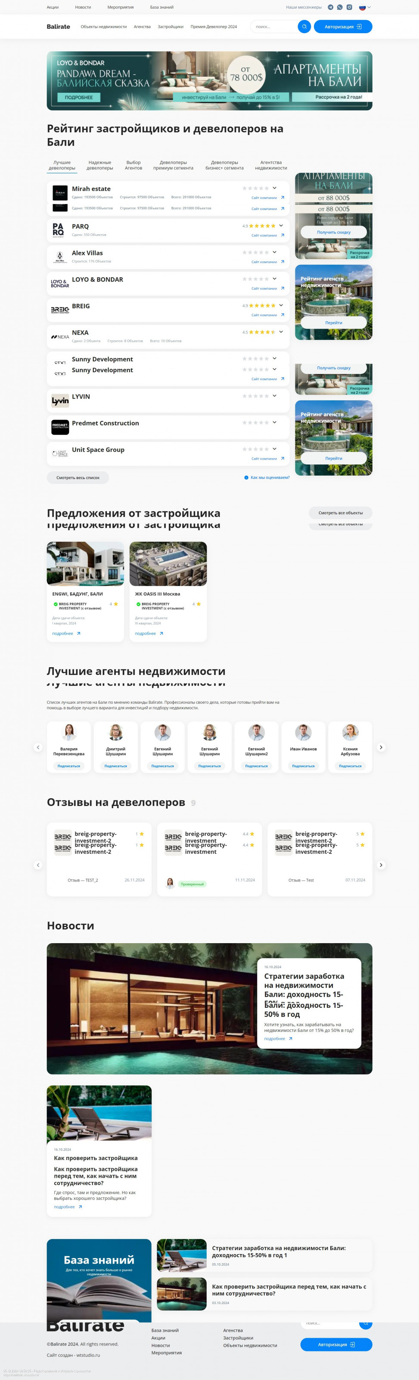Click the BREIG logo in developer rating list

pyautogui.click(x=60, y=310)
